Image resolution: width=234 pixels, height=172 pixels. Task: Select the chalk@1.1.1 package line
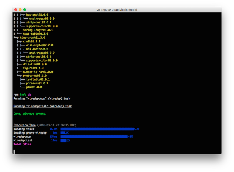[32, 41]
